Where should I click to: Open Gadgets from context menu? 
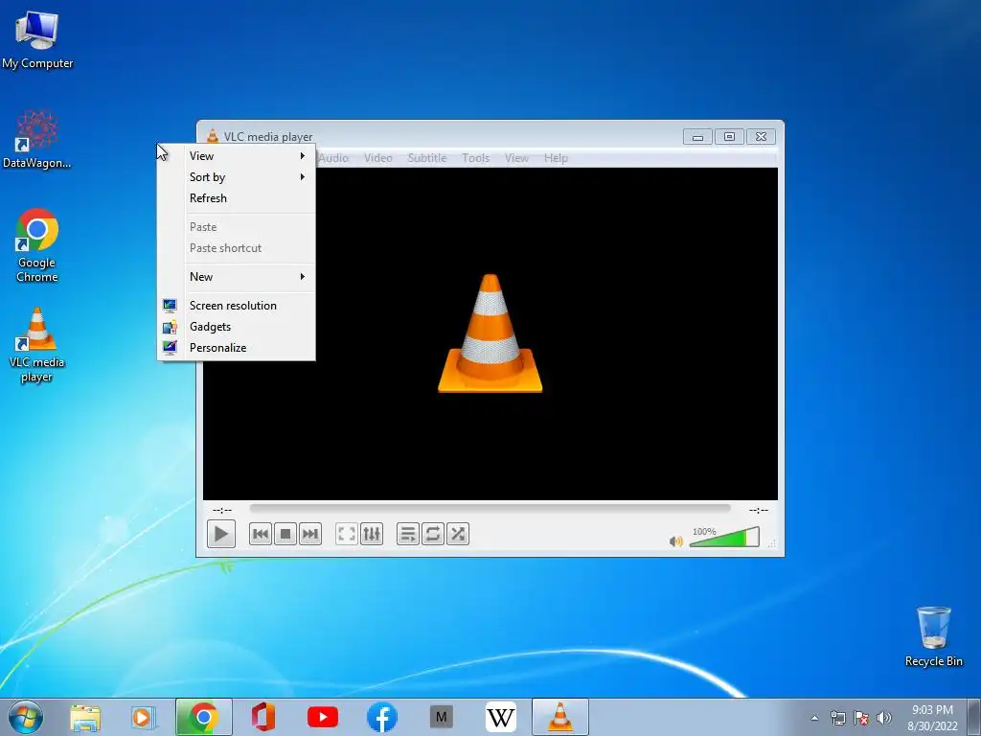pyautogui.click(x=236, y=327)
